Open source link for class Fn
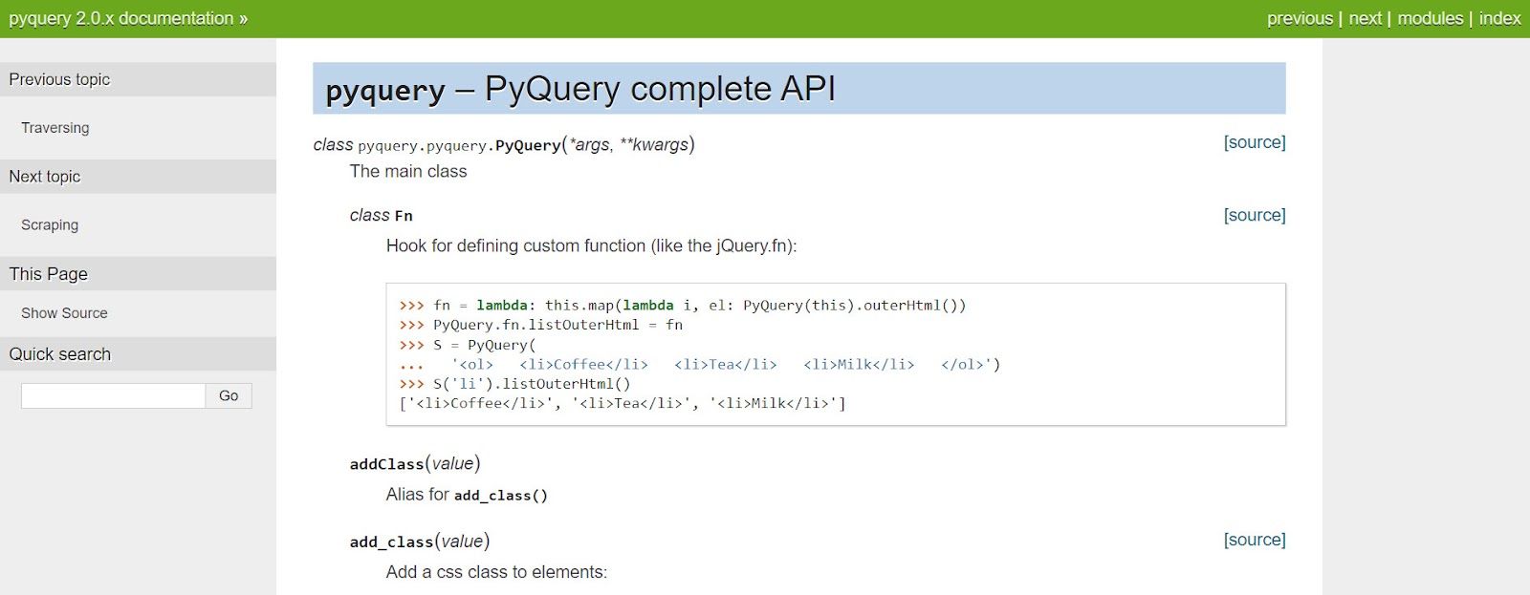Viewport: 1530px width, 595px height. [1255, 215]
